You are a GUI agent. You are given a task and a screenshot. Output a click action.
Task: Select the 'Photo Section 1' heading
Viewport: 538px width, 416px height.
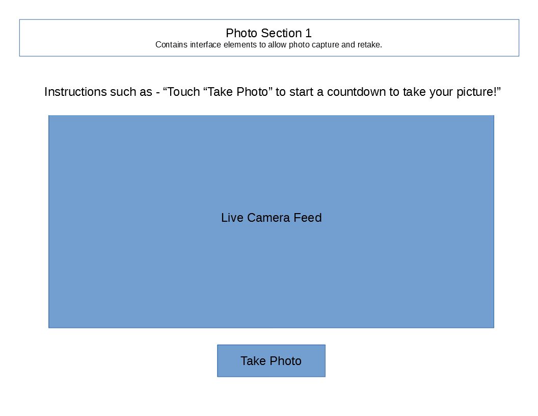pos(268,33)
